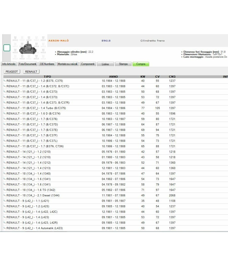
Task: Click the KW column header
Action: coord(143,77)
